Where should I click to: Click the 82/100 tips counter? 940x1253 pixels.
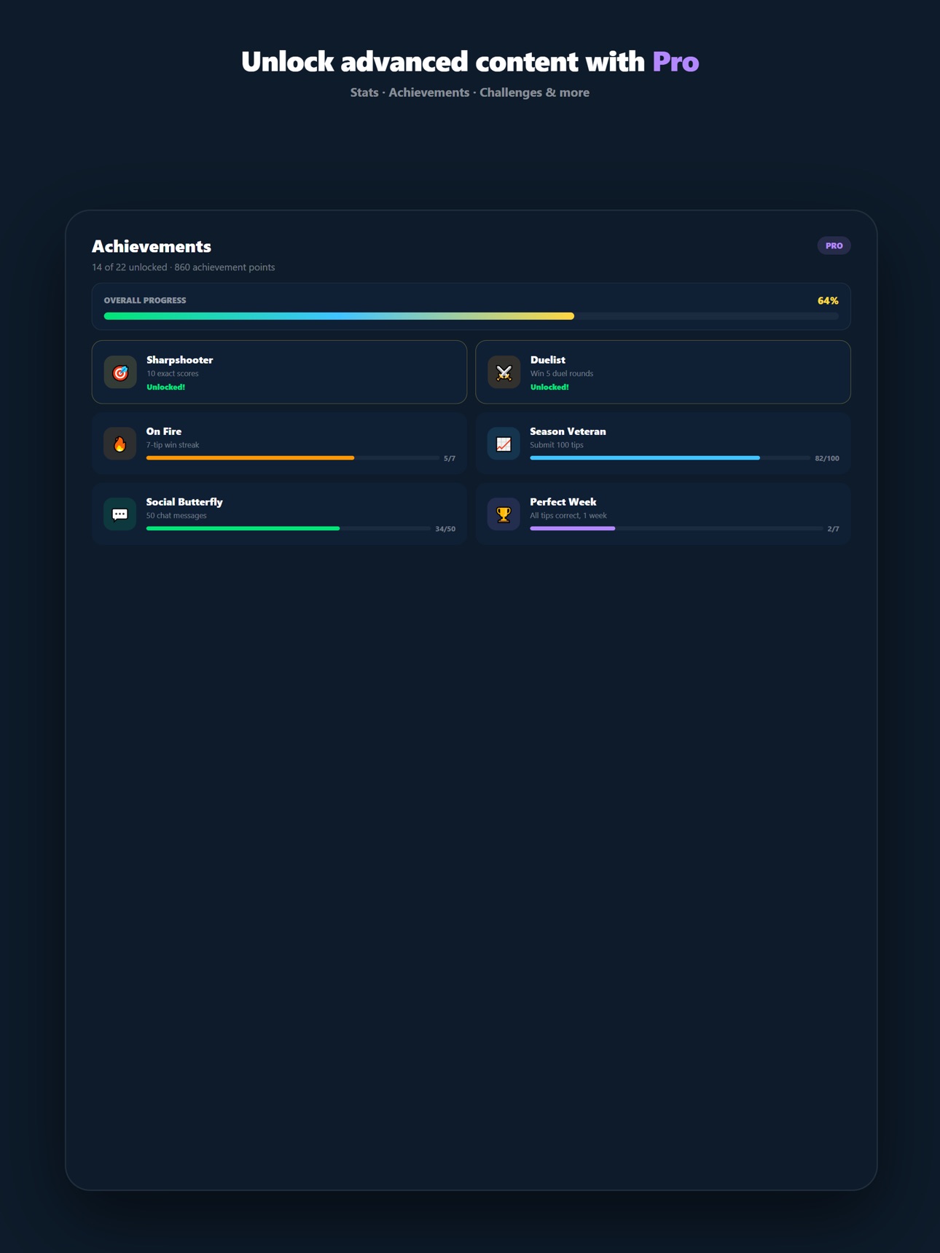point(827,458)
